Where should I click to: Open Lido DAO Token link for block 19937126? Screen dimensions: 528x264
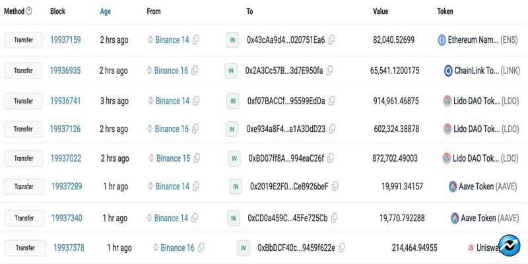475,129
